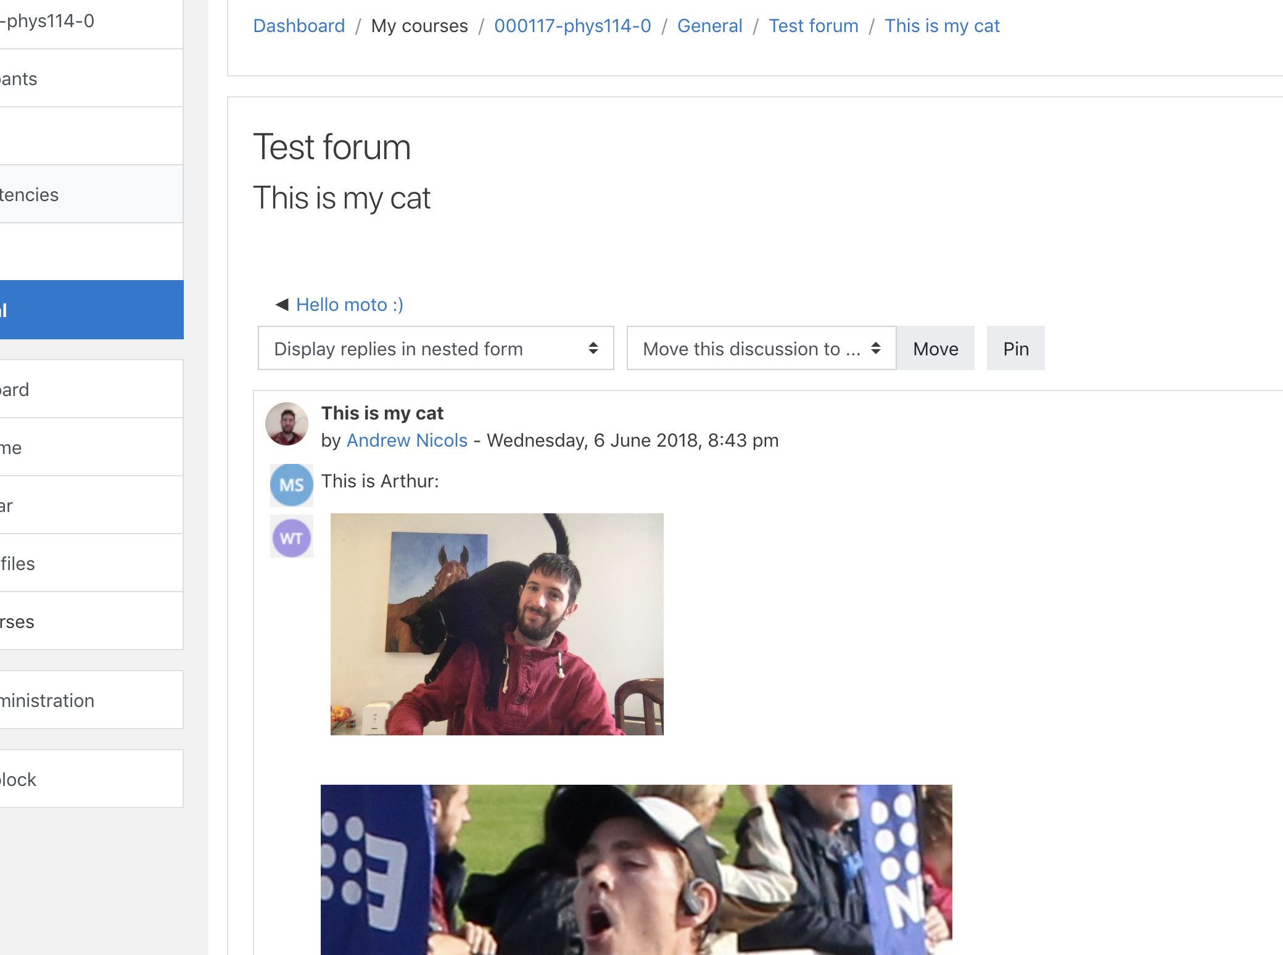The width and height of the screenshot is (1283, 955).
Task: Open Andrew Nicols author profile link
Action: tap(407, 440)
